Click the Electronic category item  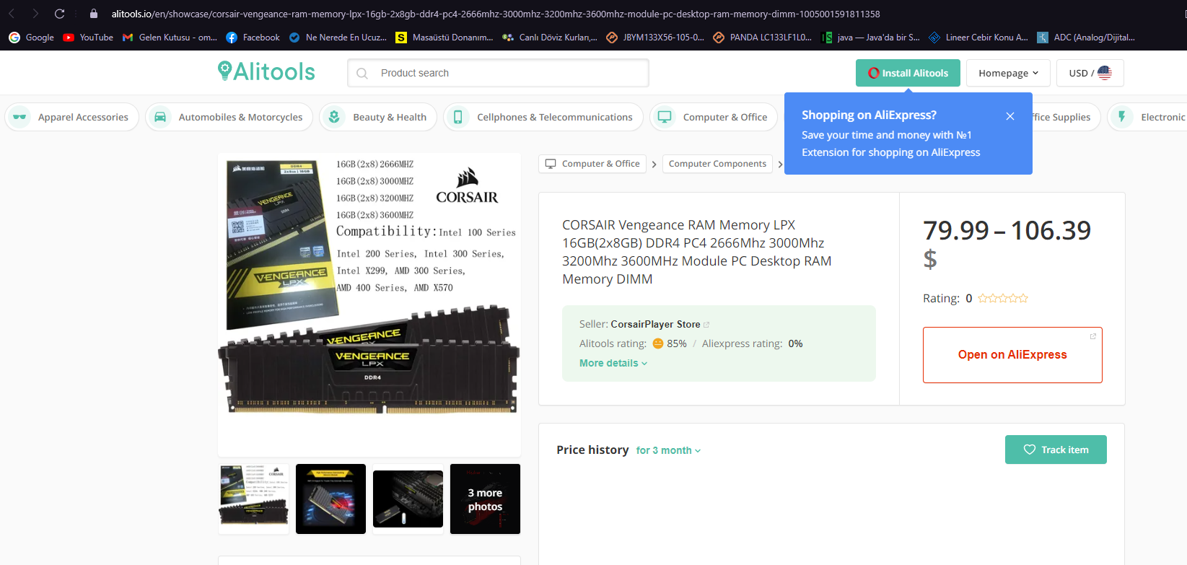[x=1147, y=117]
